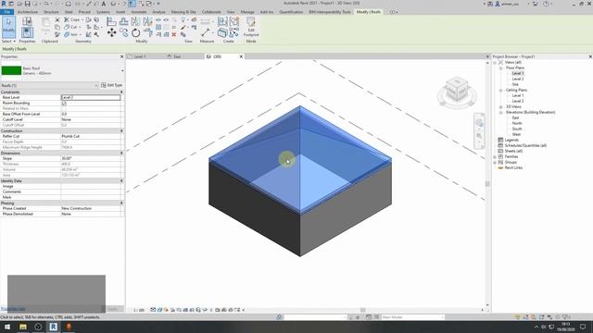This screenshot has height=333, width=593.
Task: Open the Annotate ribbon tab
Action: coord(138,12)
